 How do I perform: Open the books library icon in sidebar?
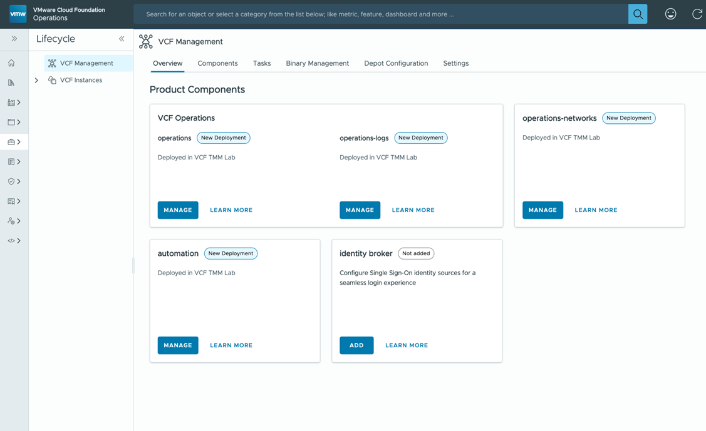pos(11,83)
